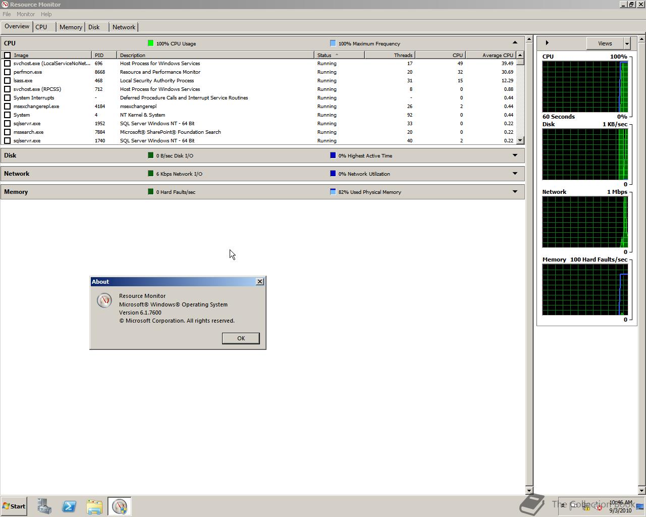
Task: Click the Resource Monitor title bar icon
Action: click(5, 4)
